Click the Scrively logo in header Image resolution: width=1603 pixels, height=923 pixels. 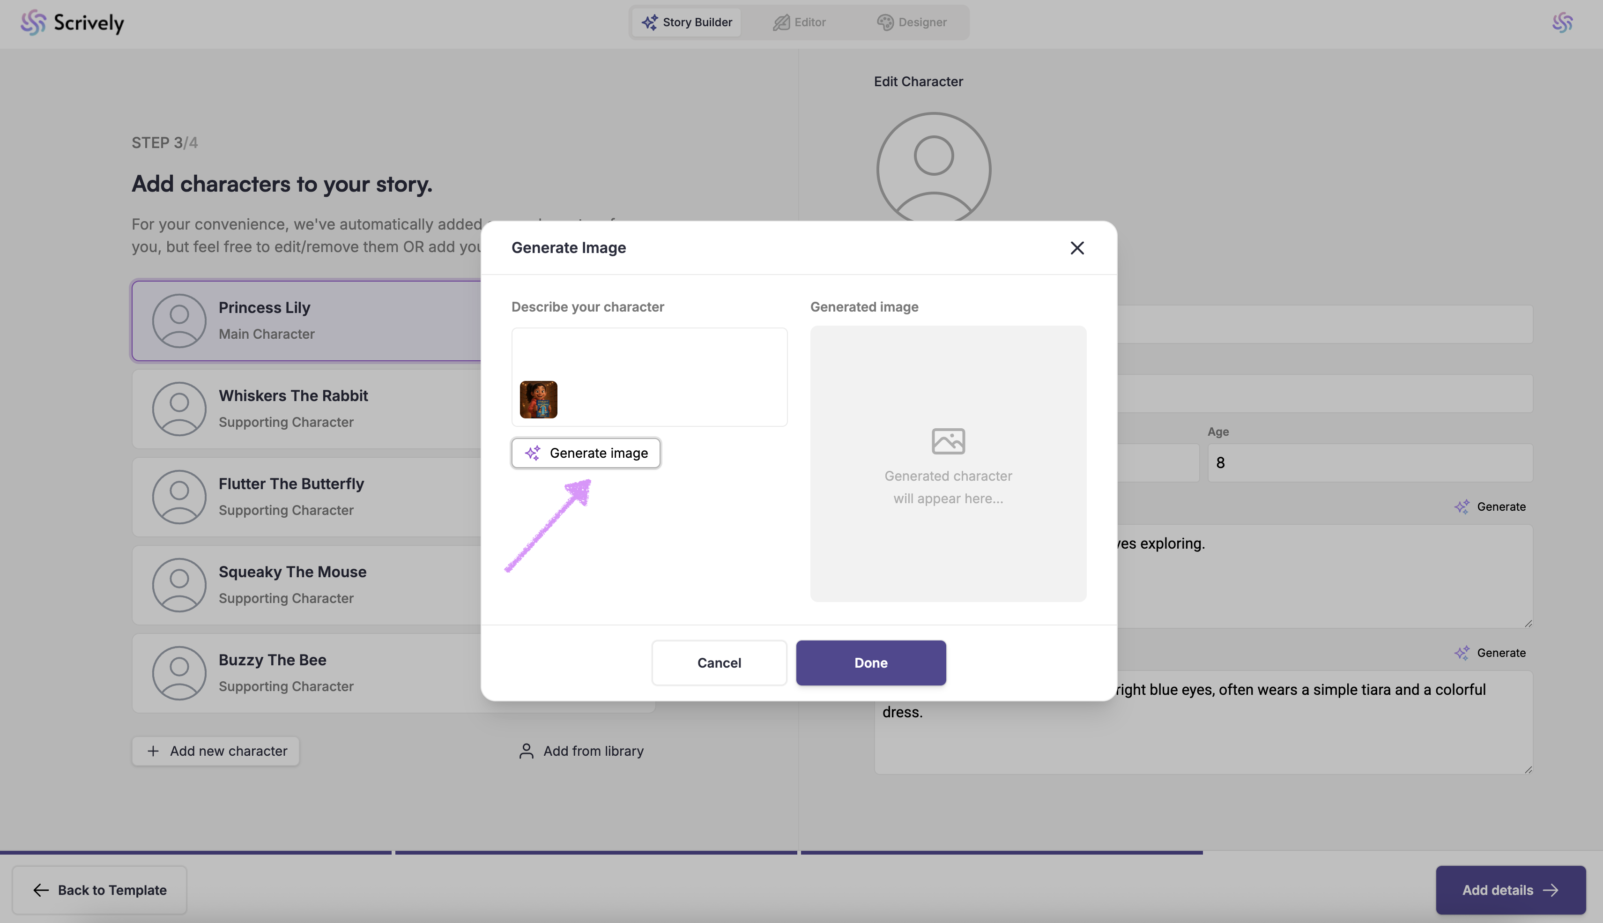tap(72, 23)
